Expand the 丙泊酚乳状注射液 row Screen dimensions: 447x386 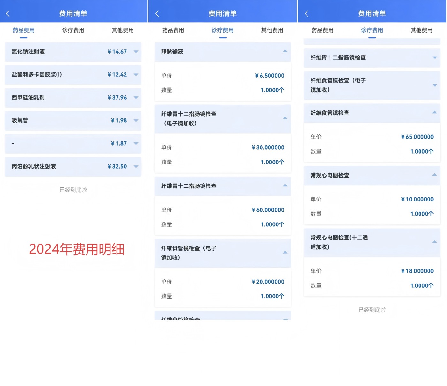pyautogui.click(x=136, y=167)
